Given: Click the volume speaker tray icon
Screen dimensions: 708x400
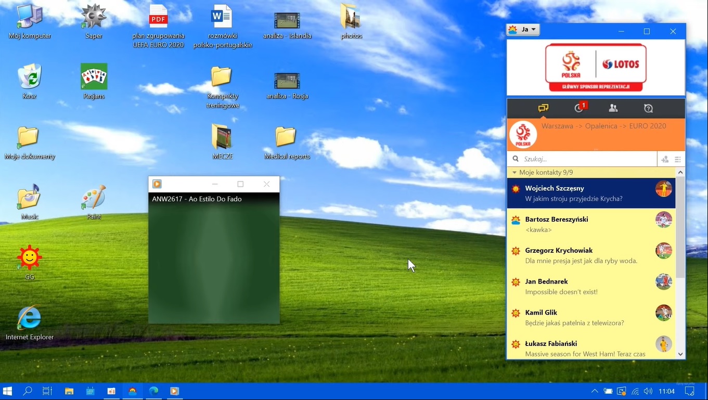Looking at the screenshot, I should 648,391.
